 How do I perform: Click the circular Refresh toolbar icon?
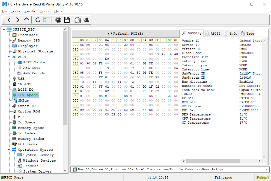38,20
